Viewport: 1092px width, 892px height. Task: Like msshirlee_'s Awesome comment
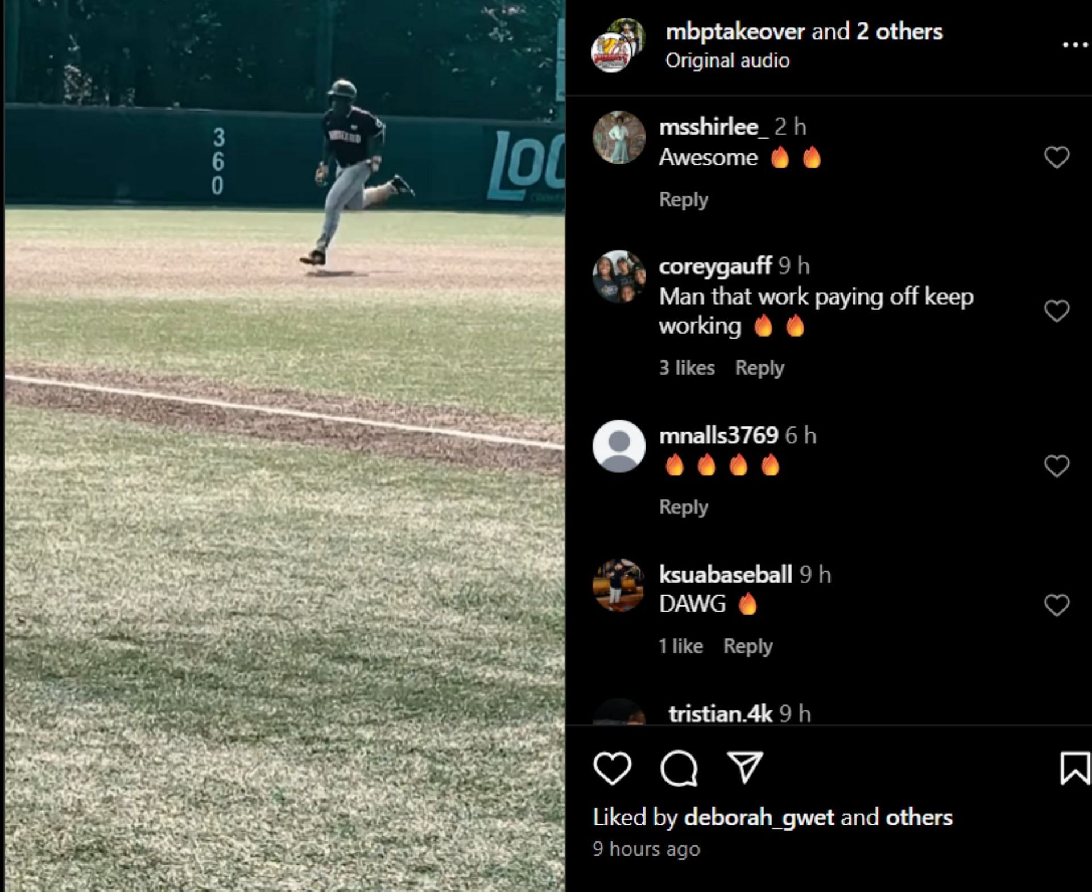point(1057,157)
